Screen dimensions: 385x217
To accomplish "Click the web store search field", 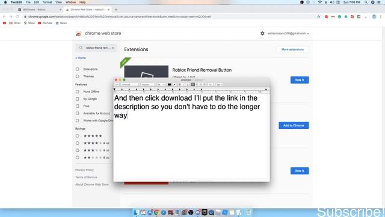I will pyautogui.click(x=96, y=48).
